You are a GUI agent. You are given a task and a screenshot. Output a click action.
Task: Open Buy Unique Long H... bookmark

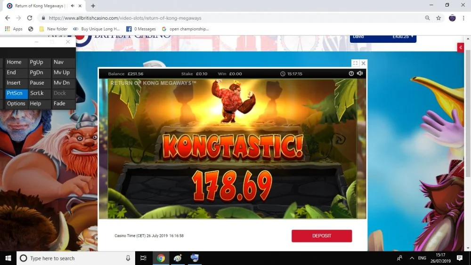click(x=97, y=29)
